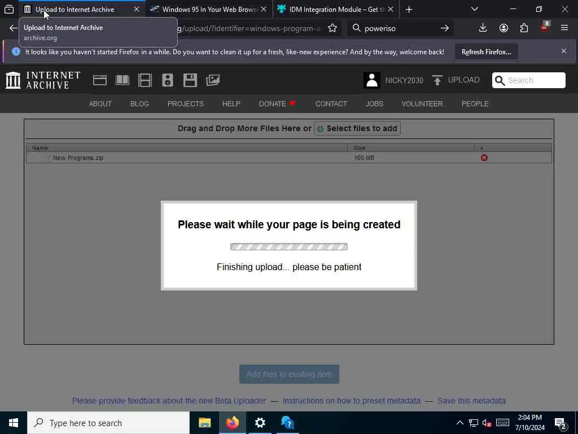The width and height of the screenshot is (578, 434).
Task: Click the muted volume tray icon
Action: pyautogui.click(x=487, y=423)
